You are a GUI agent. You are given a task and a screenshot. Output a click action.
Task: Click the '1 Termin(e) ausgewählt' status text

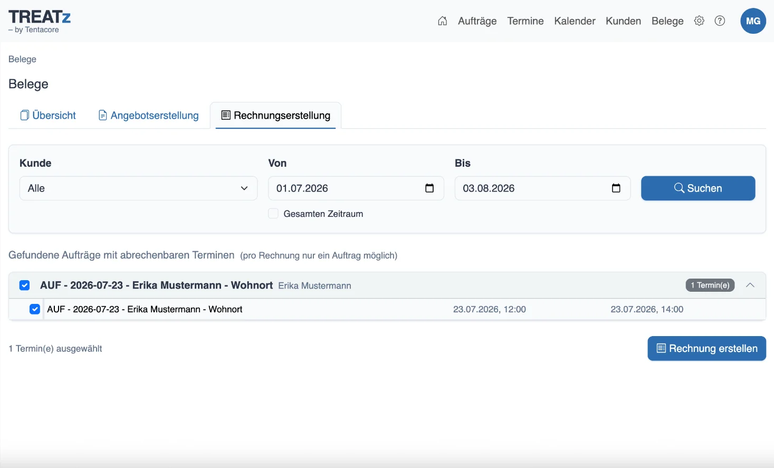pos(55,349)
